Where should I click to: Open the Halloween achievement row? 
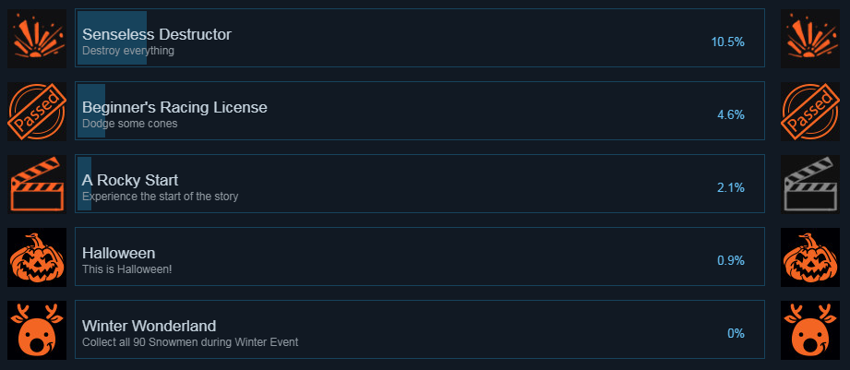[420, 257]
